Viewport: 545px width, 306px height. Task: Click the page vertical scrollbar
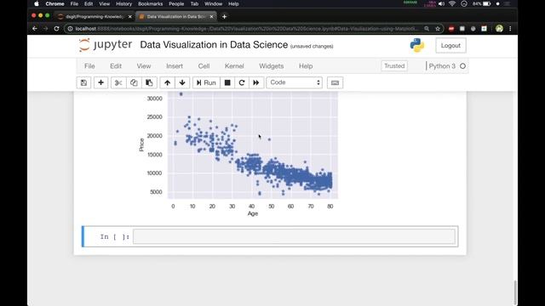515,292
